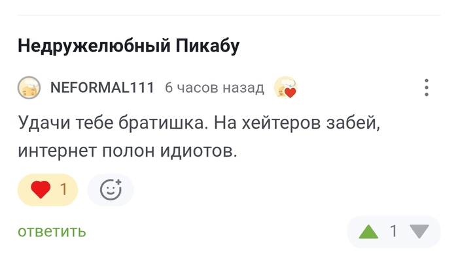Open the three-dot comment options menu
458x265 pixels.
[x=427, y=87]
